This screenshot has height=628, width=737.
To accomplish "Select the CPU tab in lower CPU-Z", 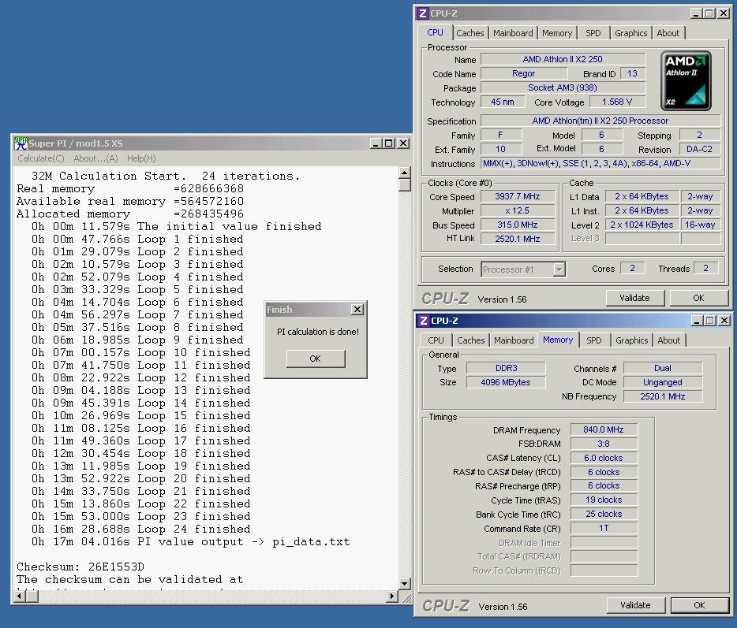I will click(436, 340).
